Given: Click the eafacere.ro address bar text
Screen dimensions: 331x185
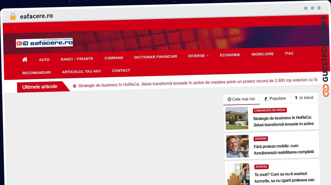Looking at the screenshot, I should [x=36, y=16].
